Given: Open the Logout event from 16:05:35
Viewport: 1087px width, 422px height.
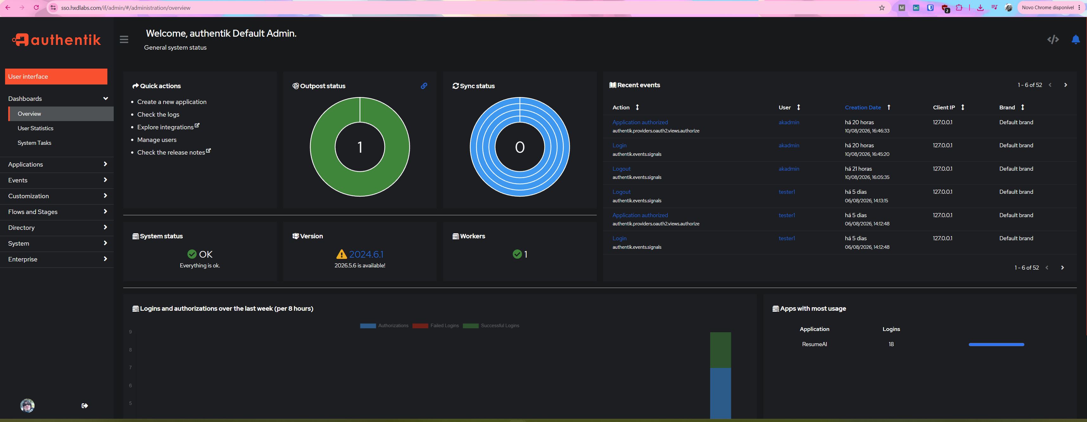Looking at the screenshot, I should (x=621, y=169).
